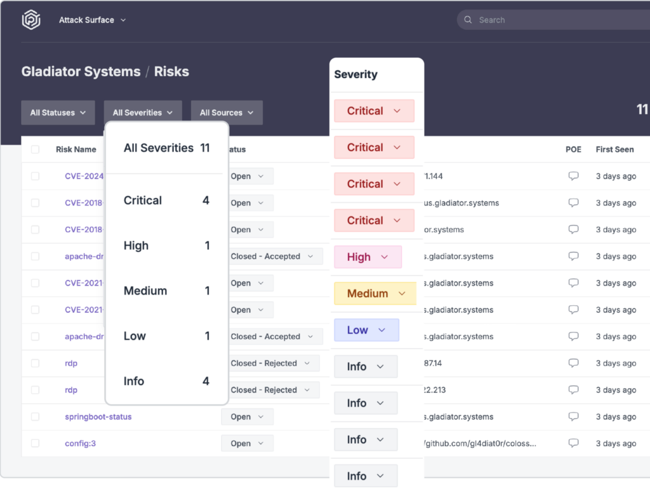Tick the select-all checkbox in the table header
Screen dimensions: 650x495
pyautogui.click(x=36, y=149)
